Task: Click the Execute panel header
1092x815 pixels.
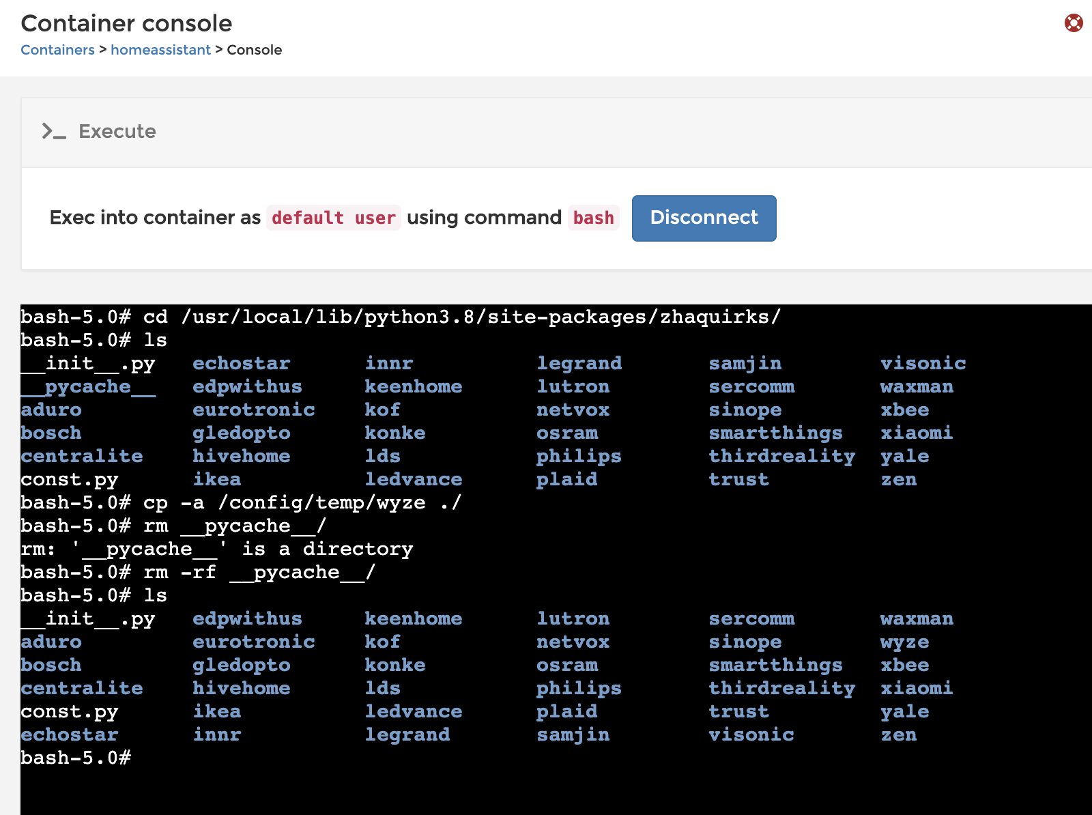Action: [x=117, y=132]
